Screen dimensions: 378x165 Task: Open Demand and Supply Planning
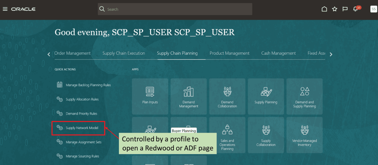(x=304, y=96)
